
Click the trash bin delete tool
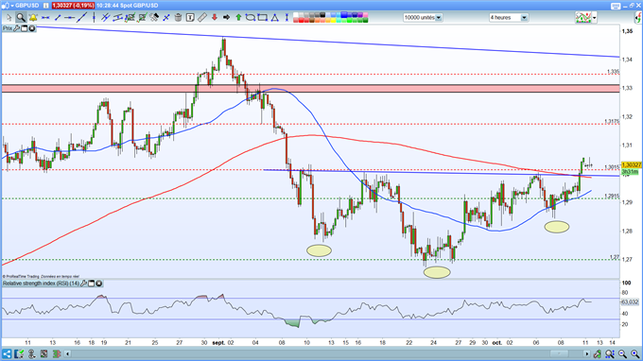coord(178,18)
